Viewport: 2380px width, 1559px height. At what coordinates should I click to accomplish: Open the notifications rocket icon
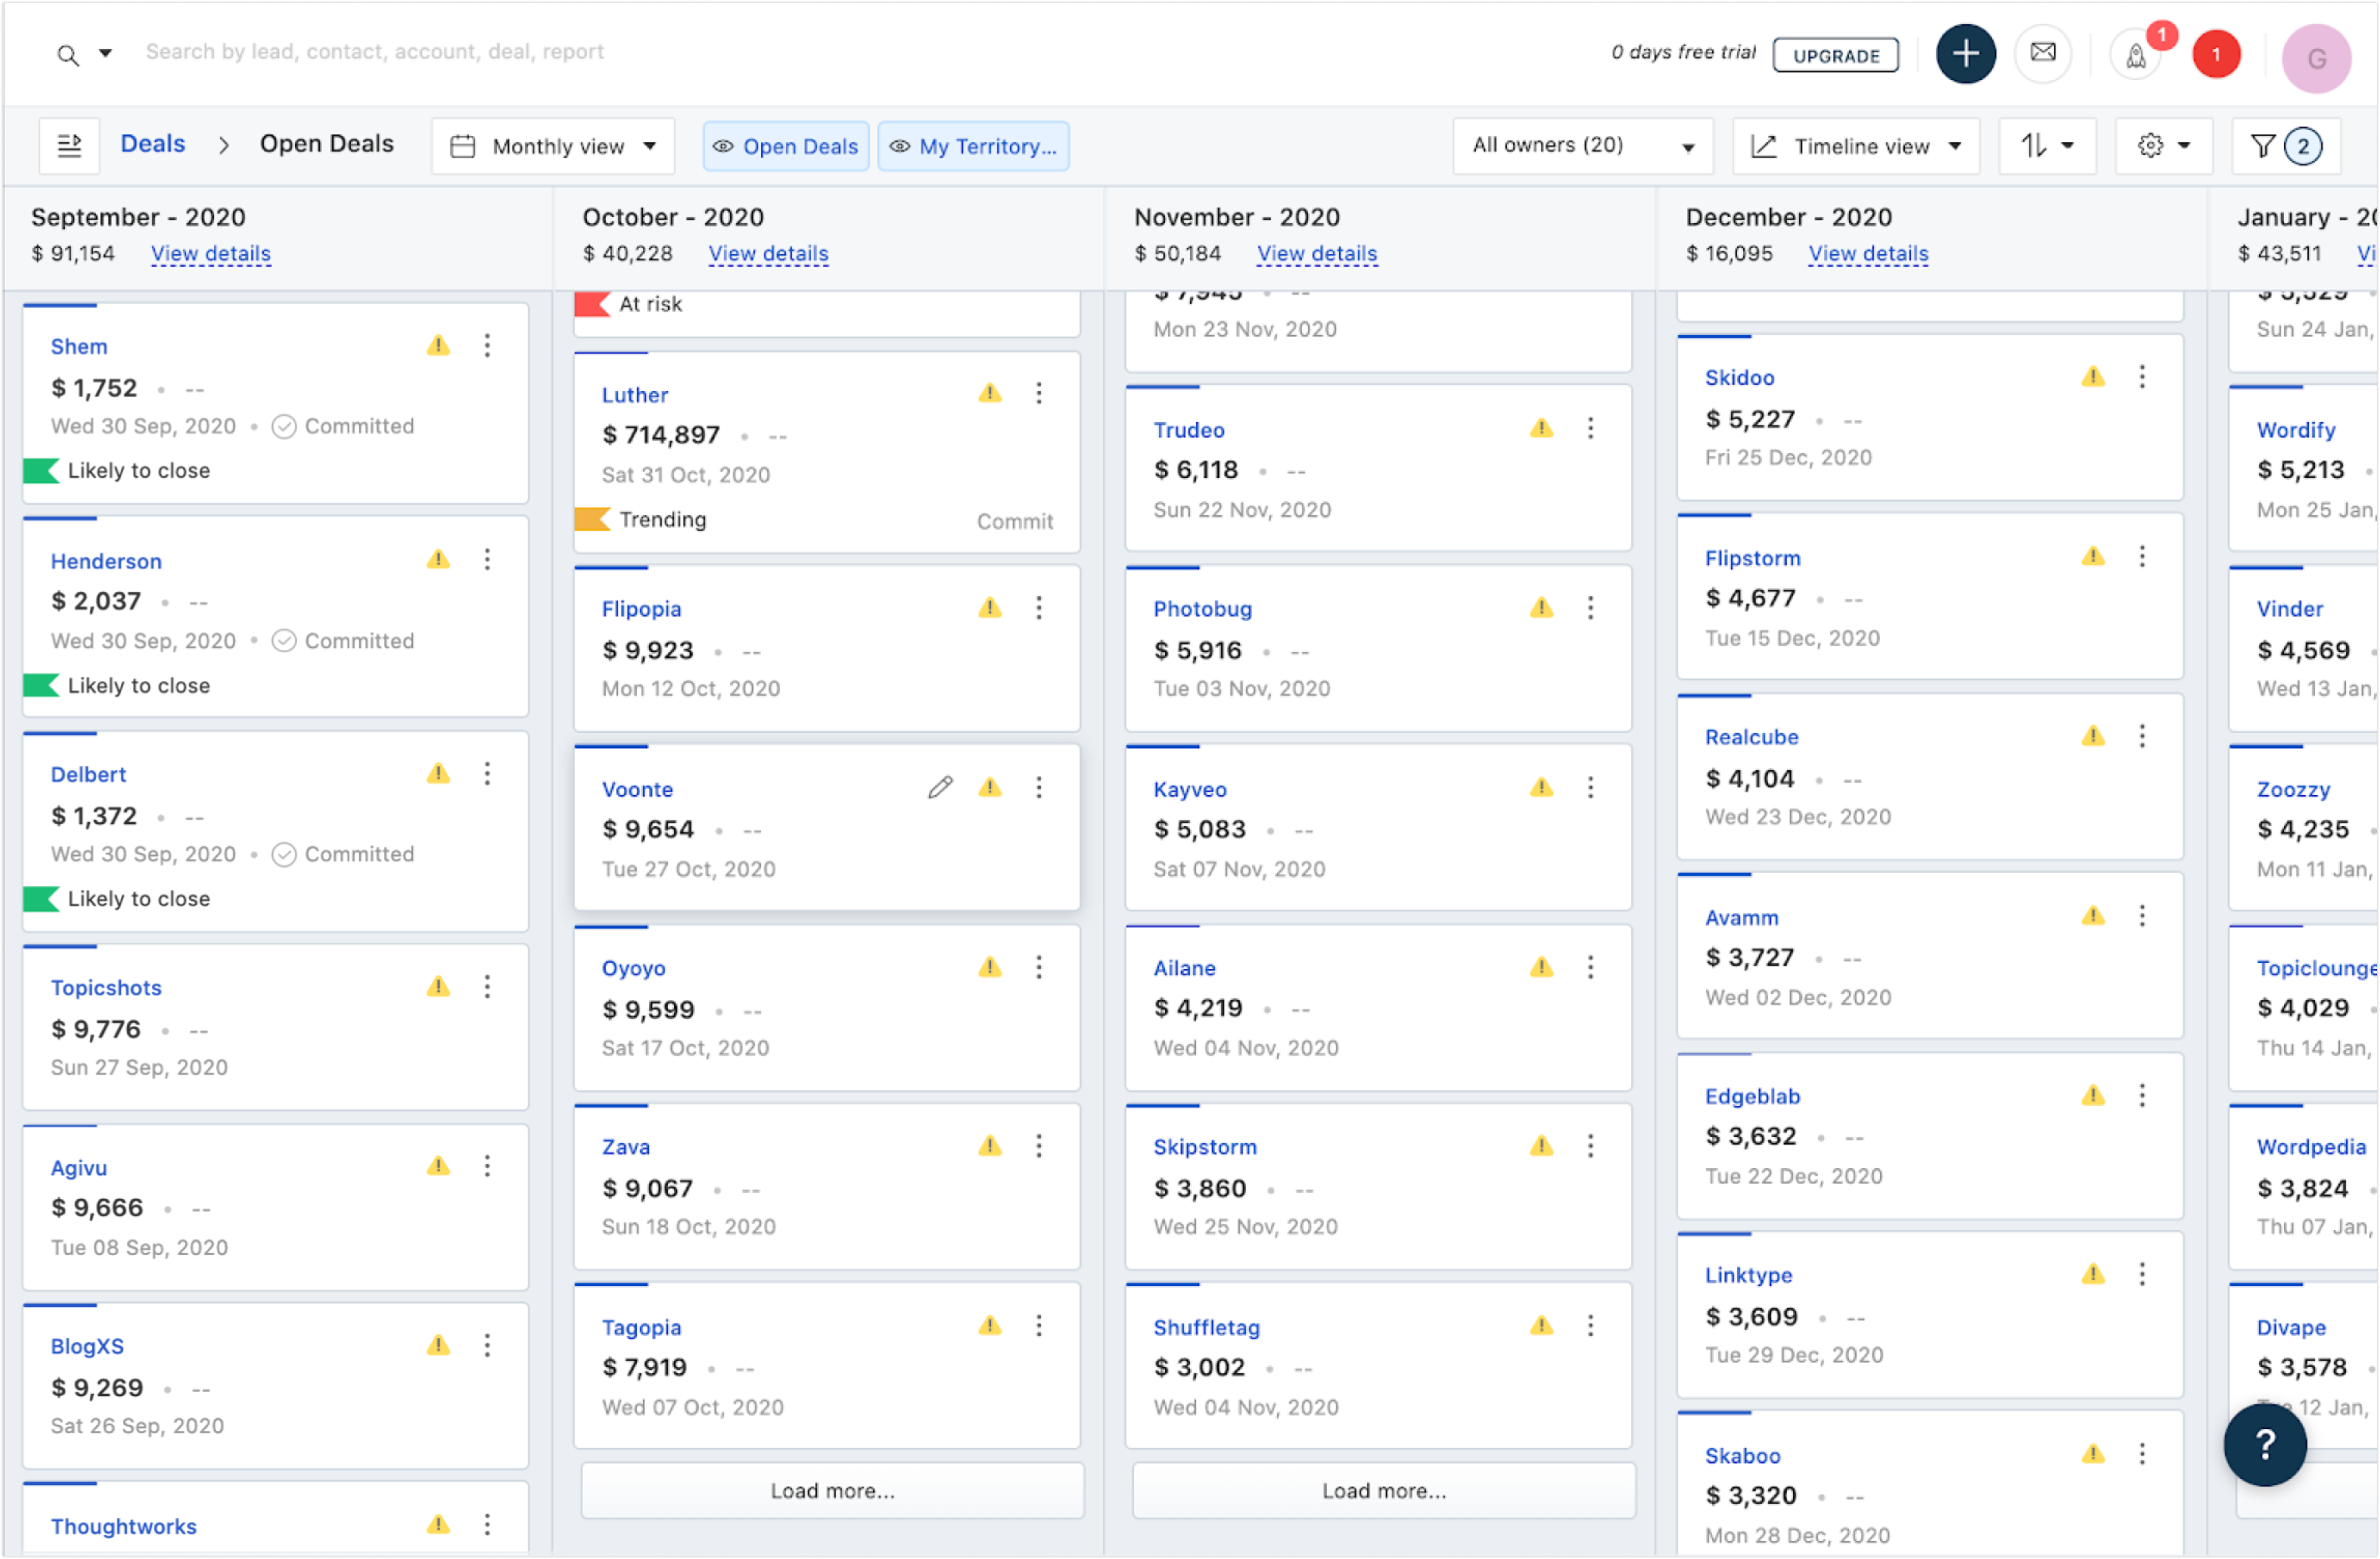pyautogui.click(x=2136, y=57)
